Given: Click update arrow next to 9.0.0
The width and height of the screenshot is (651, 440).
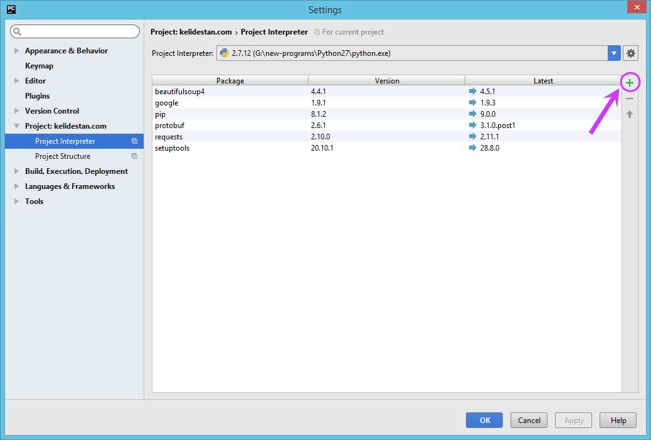Looking at the screenshot, I should tap(472, 114).
